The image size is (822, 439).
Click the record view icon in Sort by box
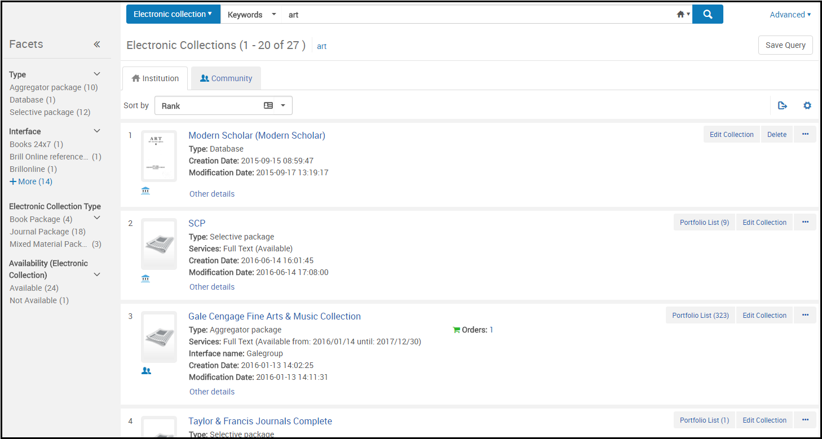click(268, 105)
